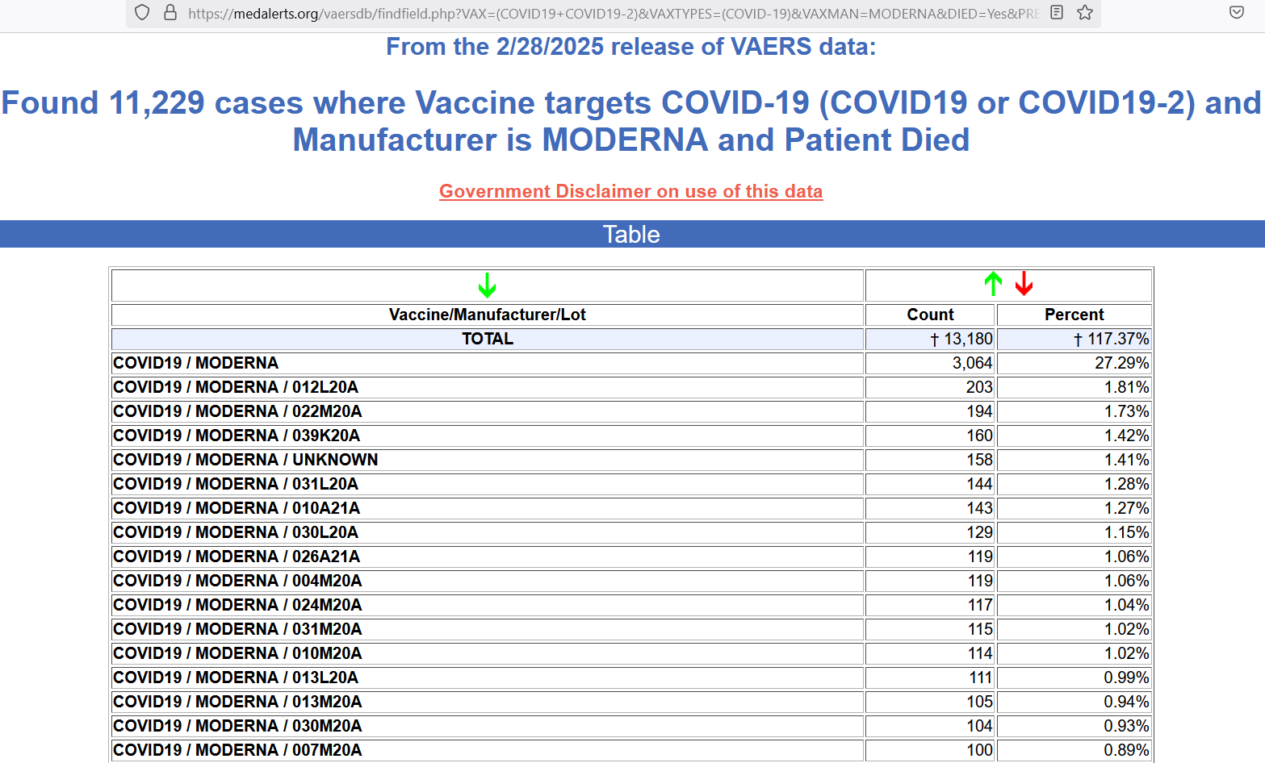This screenshot has width=1265, height=763.
Task: Sort count ascending with green up arrow
Action: click(x=993, y=284)
